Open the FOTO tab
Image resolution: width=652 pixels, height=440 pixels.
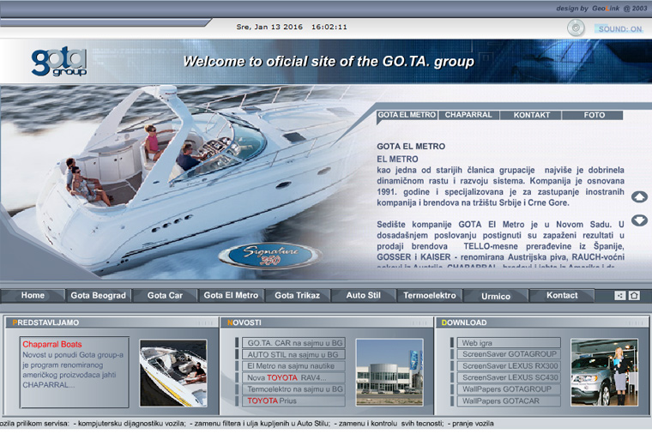pyautogui.click(x=594, y=115)
